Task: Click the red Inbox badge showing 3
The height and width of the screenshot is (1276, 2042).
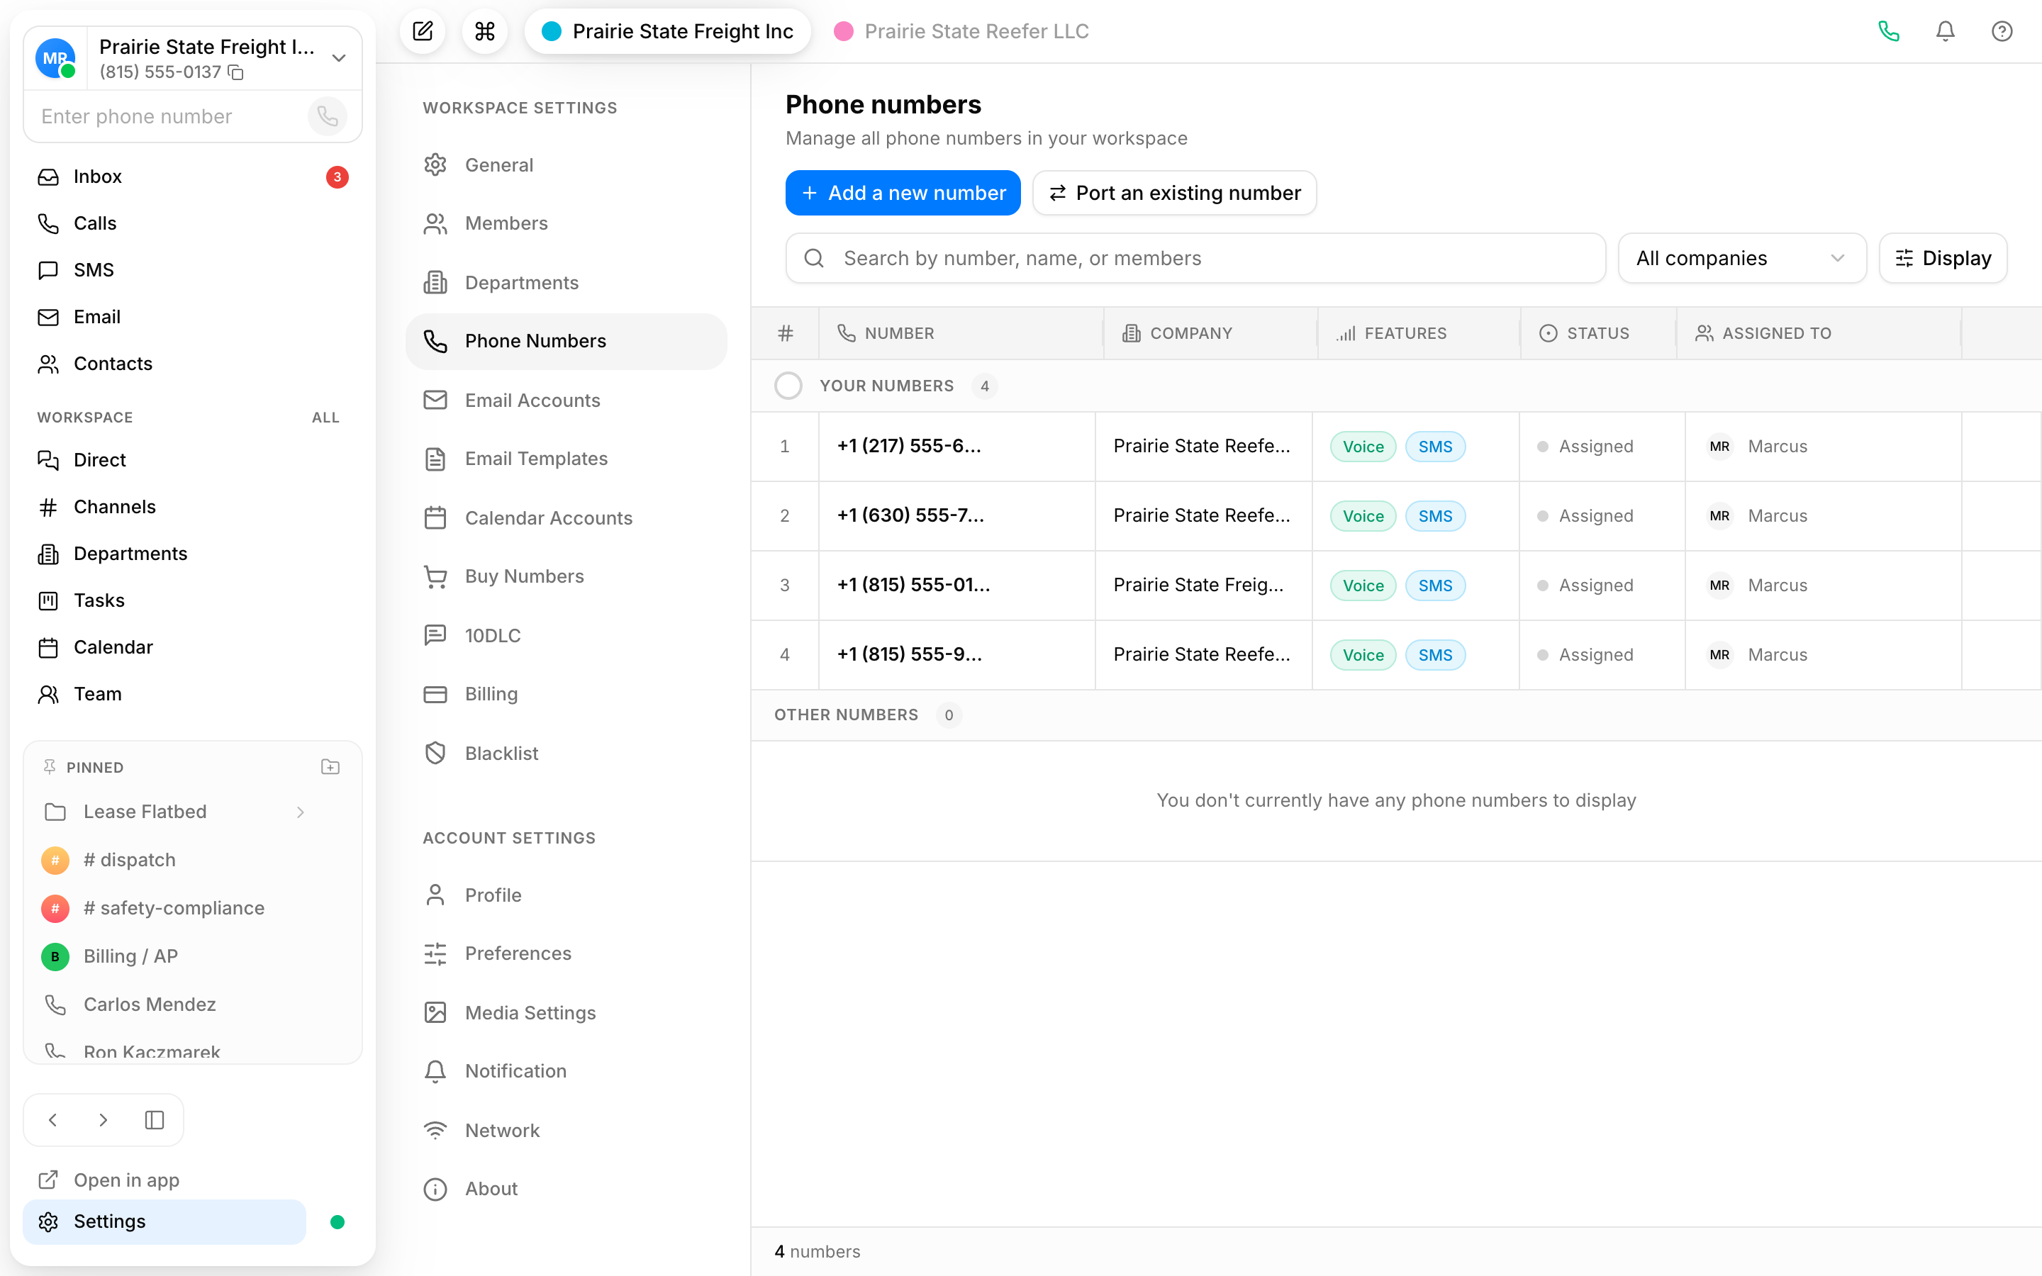Action: click(x=337, y=177)
